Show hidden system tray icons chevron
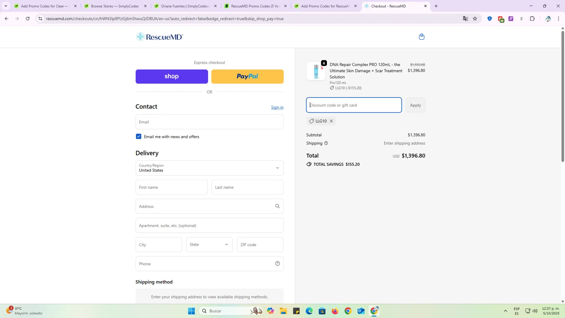565x318 pixels. click(505, 311)
